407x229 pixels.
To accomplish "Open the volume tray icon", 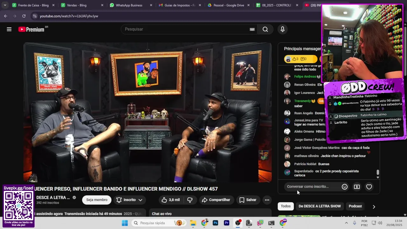I will coord(380,223).
